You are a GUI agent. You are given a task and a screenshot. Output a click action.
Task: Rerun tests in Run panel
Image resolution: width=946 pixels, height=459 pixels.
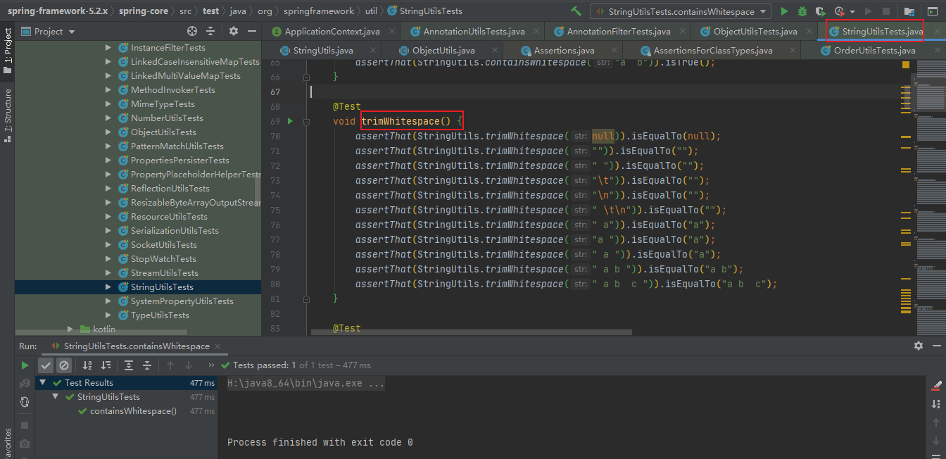(25, 365)
